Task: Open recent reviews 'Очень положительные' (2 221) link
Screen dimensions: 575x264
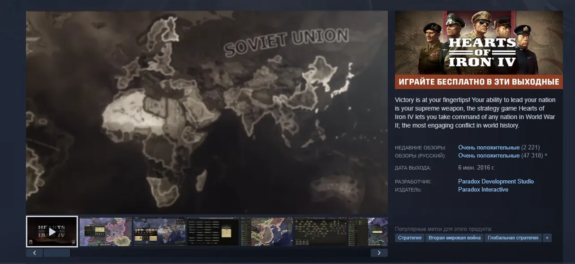Action: tap(489, 148)
